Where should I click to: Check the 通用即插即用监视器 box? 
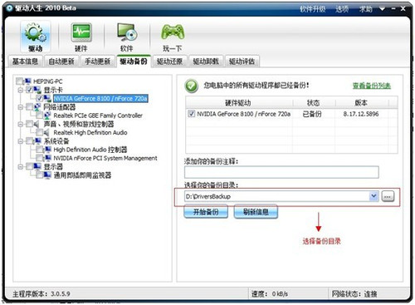tap(39, 175)
